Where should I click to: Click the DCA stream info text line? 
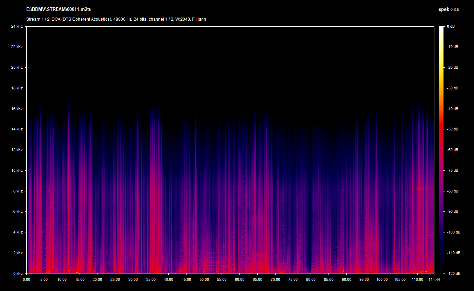[x=116, y=19]
